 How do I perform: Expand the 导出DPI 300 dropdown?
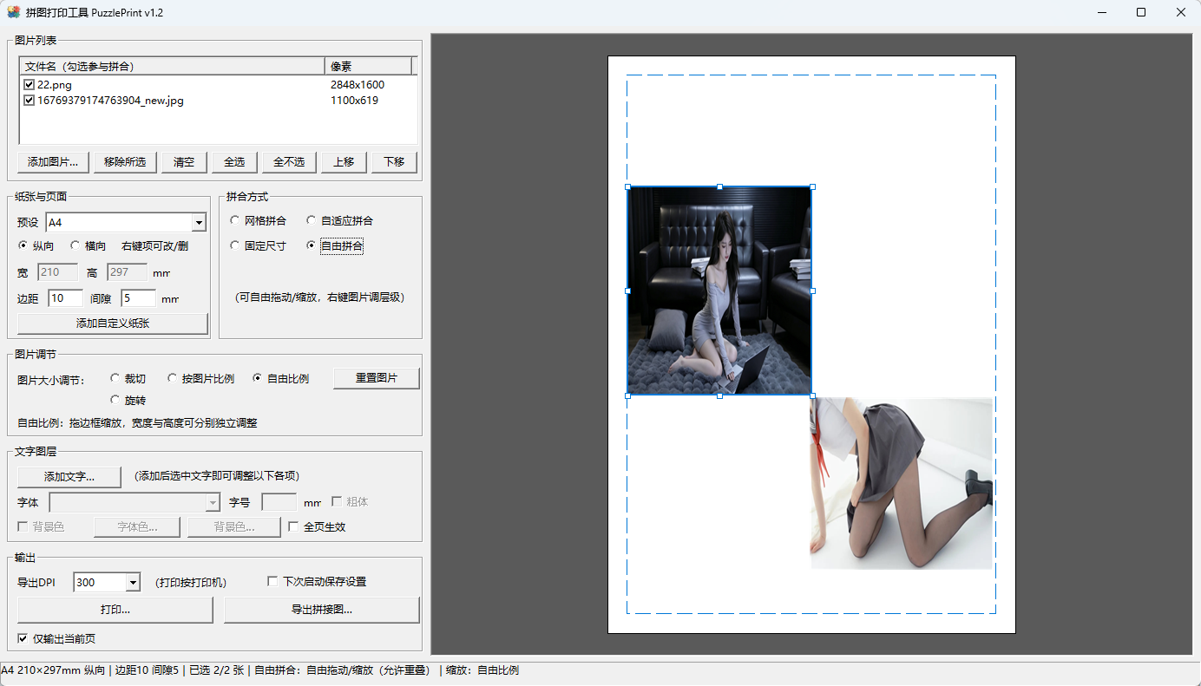click(133, 582)
